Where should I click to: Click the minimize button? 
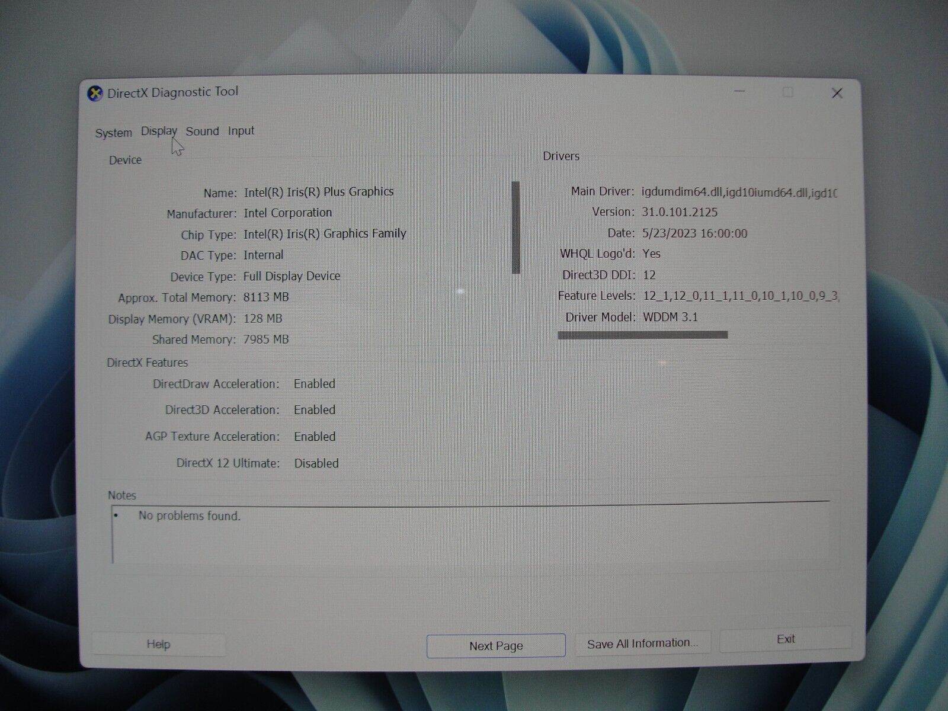pyautogui.click(x=738, y=92)
